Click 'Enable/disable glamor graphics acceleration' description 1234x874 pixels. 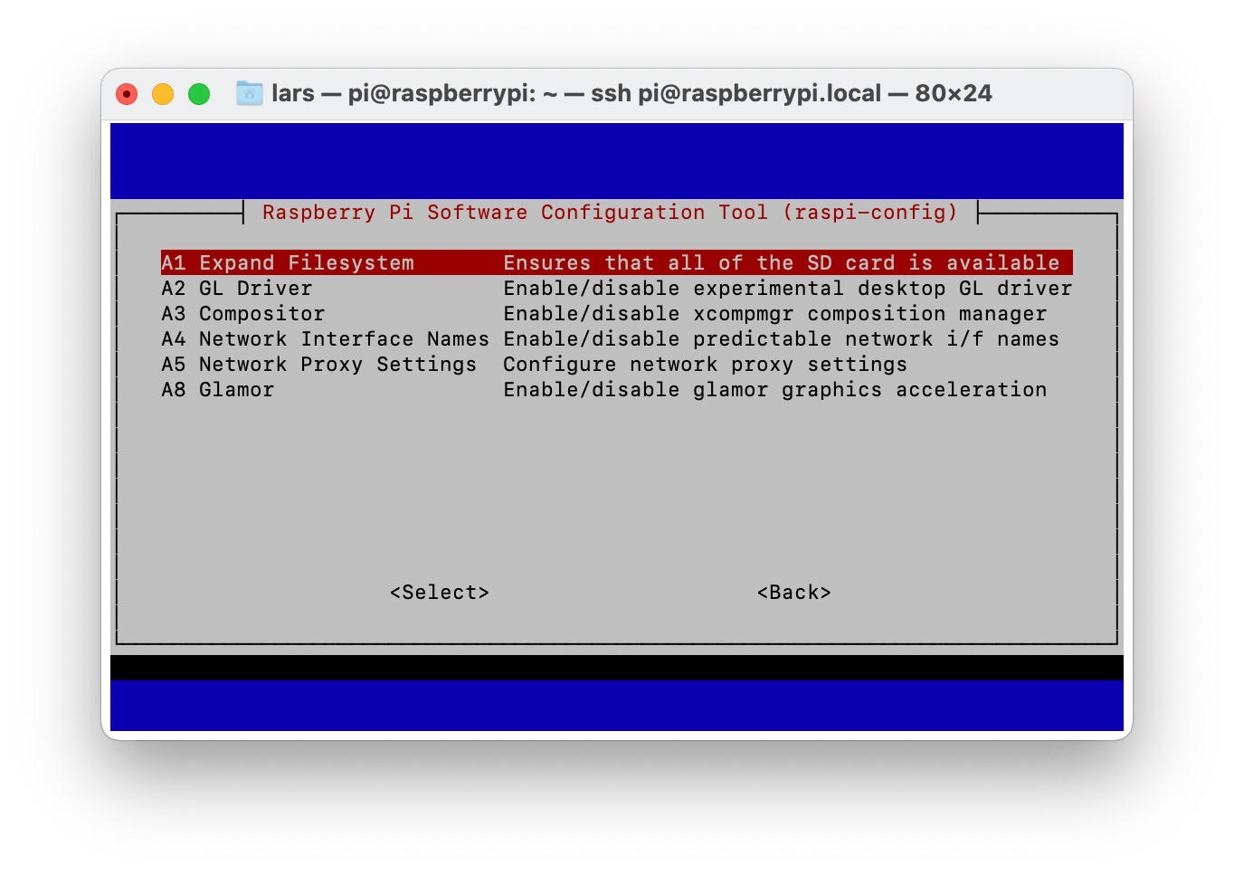click(x=775, y=389)
